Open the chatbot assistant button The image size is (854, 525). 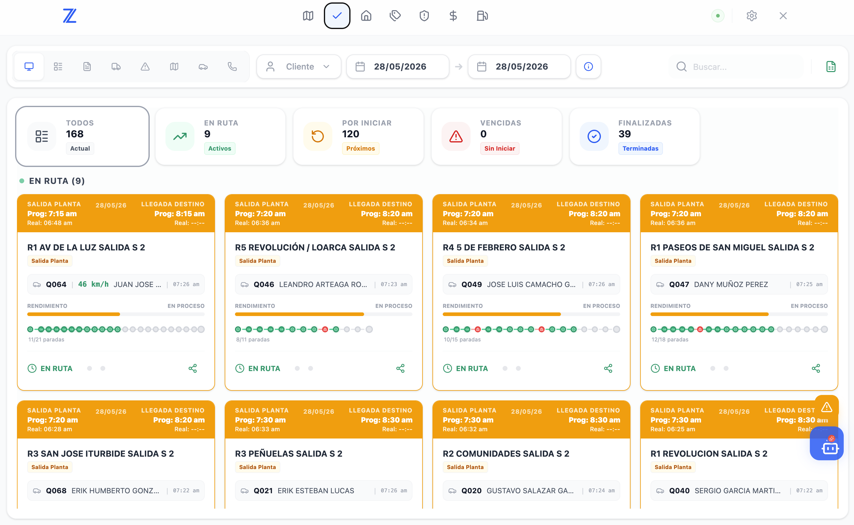[826, 444]
